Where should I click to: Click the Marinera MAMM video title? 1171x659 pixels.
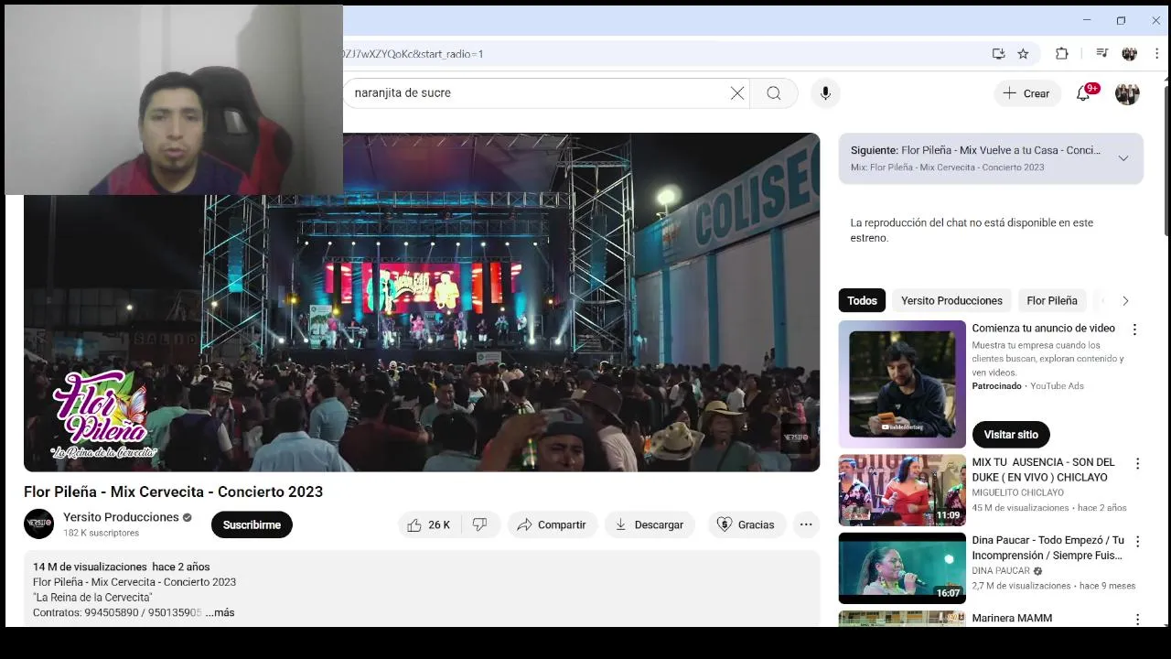pos(1012,619)
